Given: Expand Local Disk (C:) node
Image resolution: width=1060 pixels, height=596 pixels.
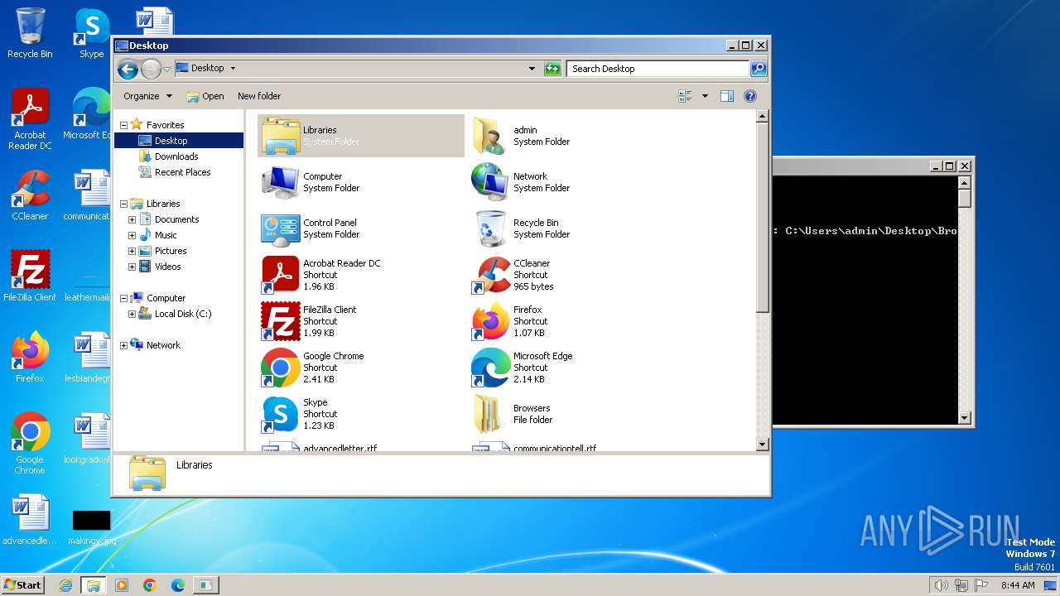Looking at the screenshot, I should click(x=132, y=315).
